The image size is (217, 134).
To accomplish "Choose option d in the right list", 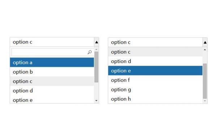I will point(155,61).
